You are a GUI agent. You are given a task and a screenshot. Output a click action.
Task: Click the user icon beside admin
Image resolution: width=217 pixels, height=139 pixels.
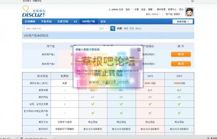tap(110, 9)
